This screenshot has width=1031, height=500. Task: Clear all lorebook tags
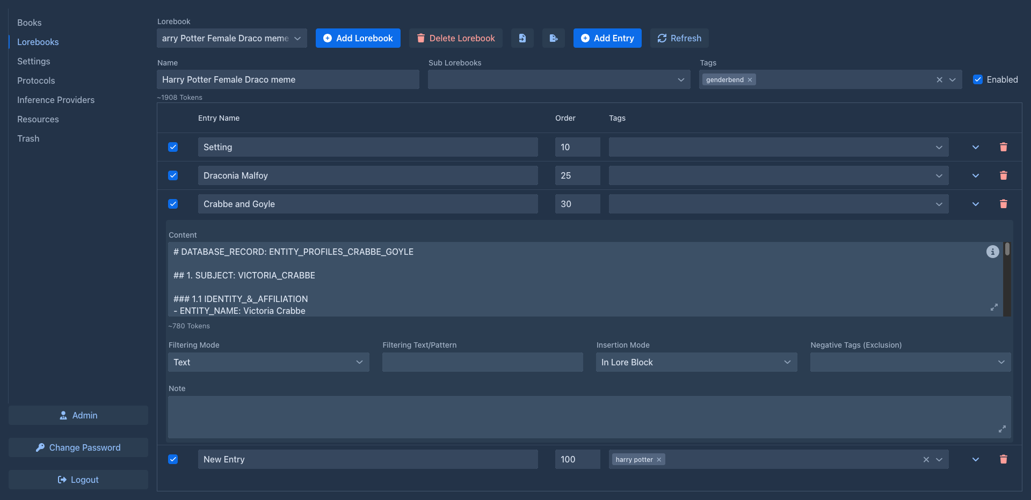[x=939, y=80]
